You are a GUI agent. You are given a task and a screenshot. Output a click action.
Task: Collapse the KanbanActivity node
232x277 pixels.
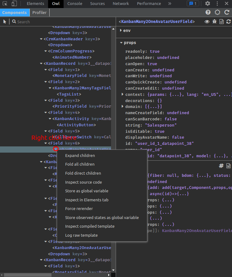point(50,119)
